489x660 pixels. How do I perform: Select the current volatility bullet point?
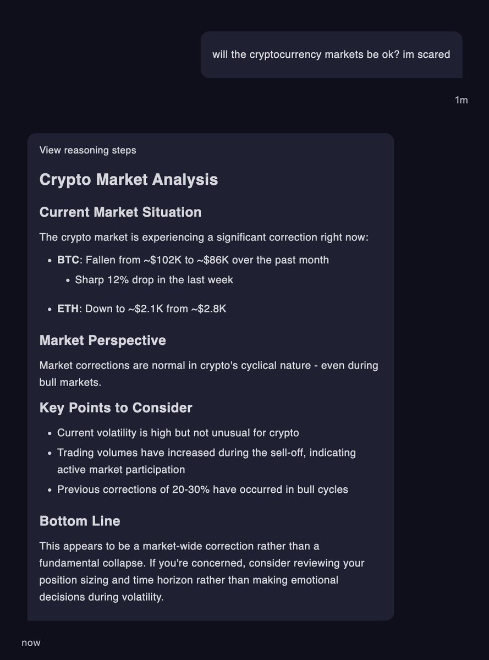pos(178,433)
